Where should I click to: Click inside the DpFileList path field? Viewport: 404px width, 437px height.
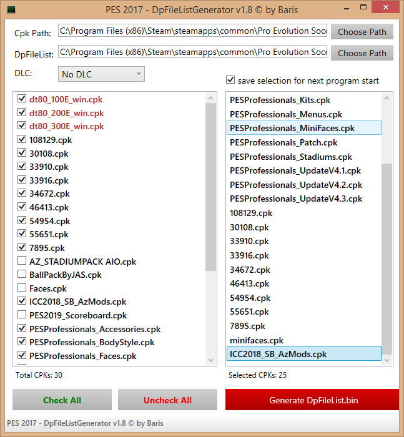[192, 52]
